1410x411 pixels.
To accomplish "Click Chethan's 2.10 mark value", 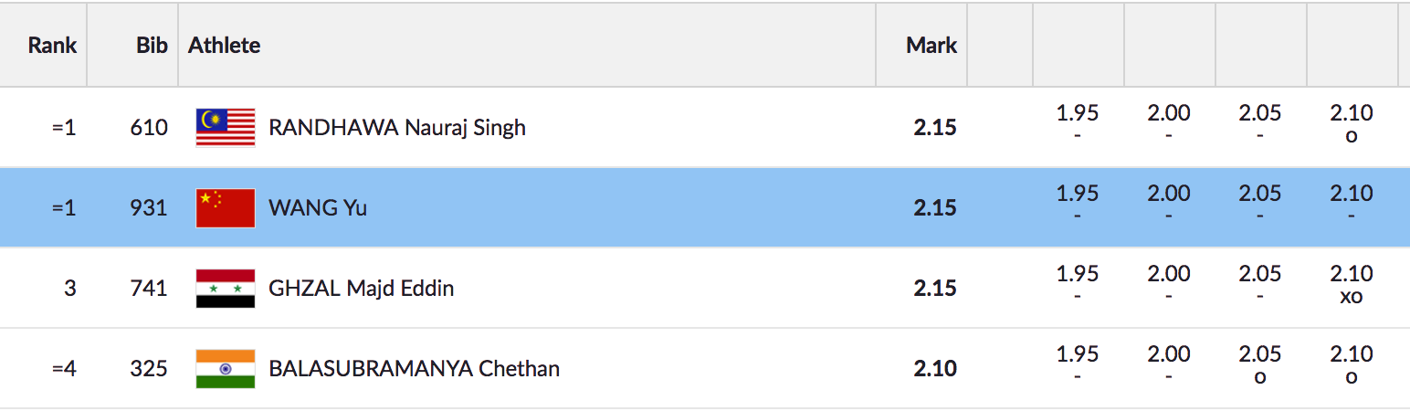I will [x=934, y=368].
